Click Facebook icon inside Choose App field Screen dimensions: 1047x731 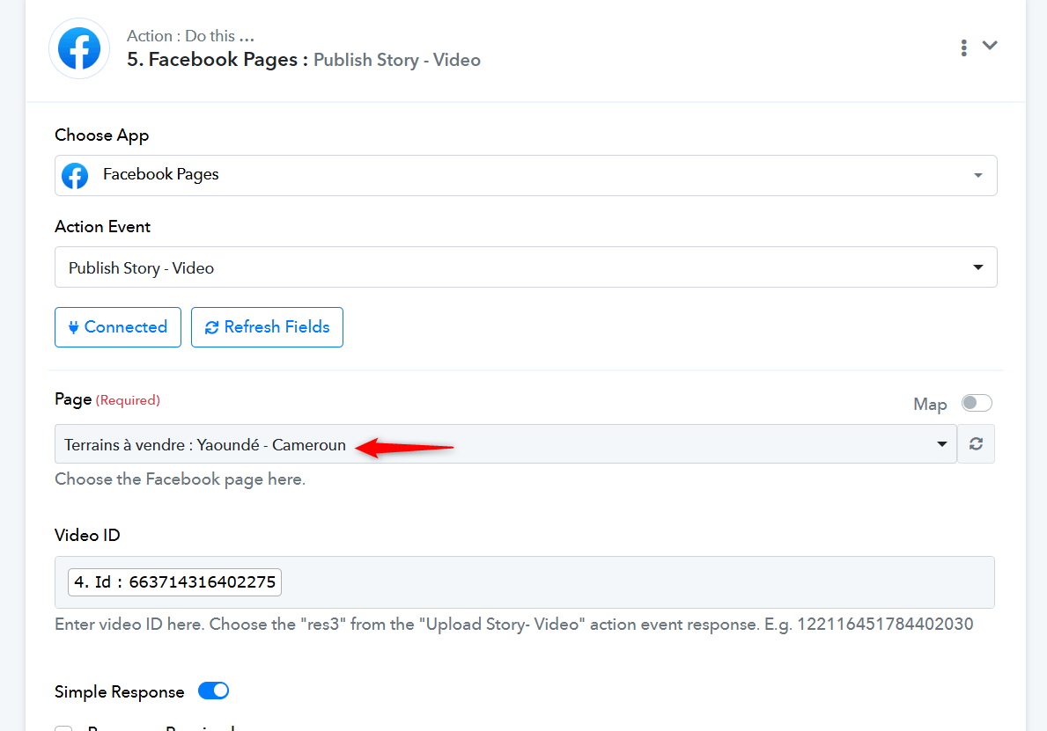point(75,176)
